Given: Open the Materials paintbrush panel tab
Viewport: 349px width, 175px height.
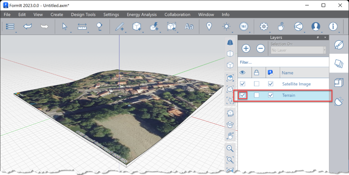Looking at the screenshot, I should (x=339, y=45).
